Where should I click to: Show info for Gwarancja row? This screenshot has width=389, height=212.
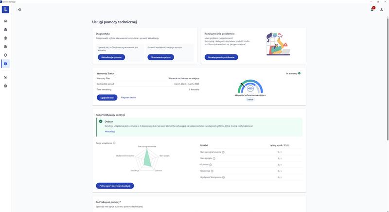(x=212, y=171)
